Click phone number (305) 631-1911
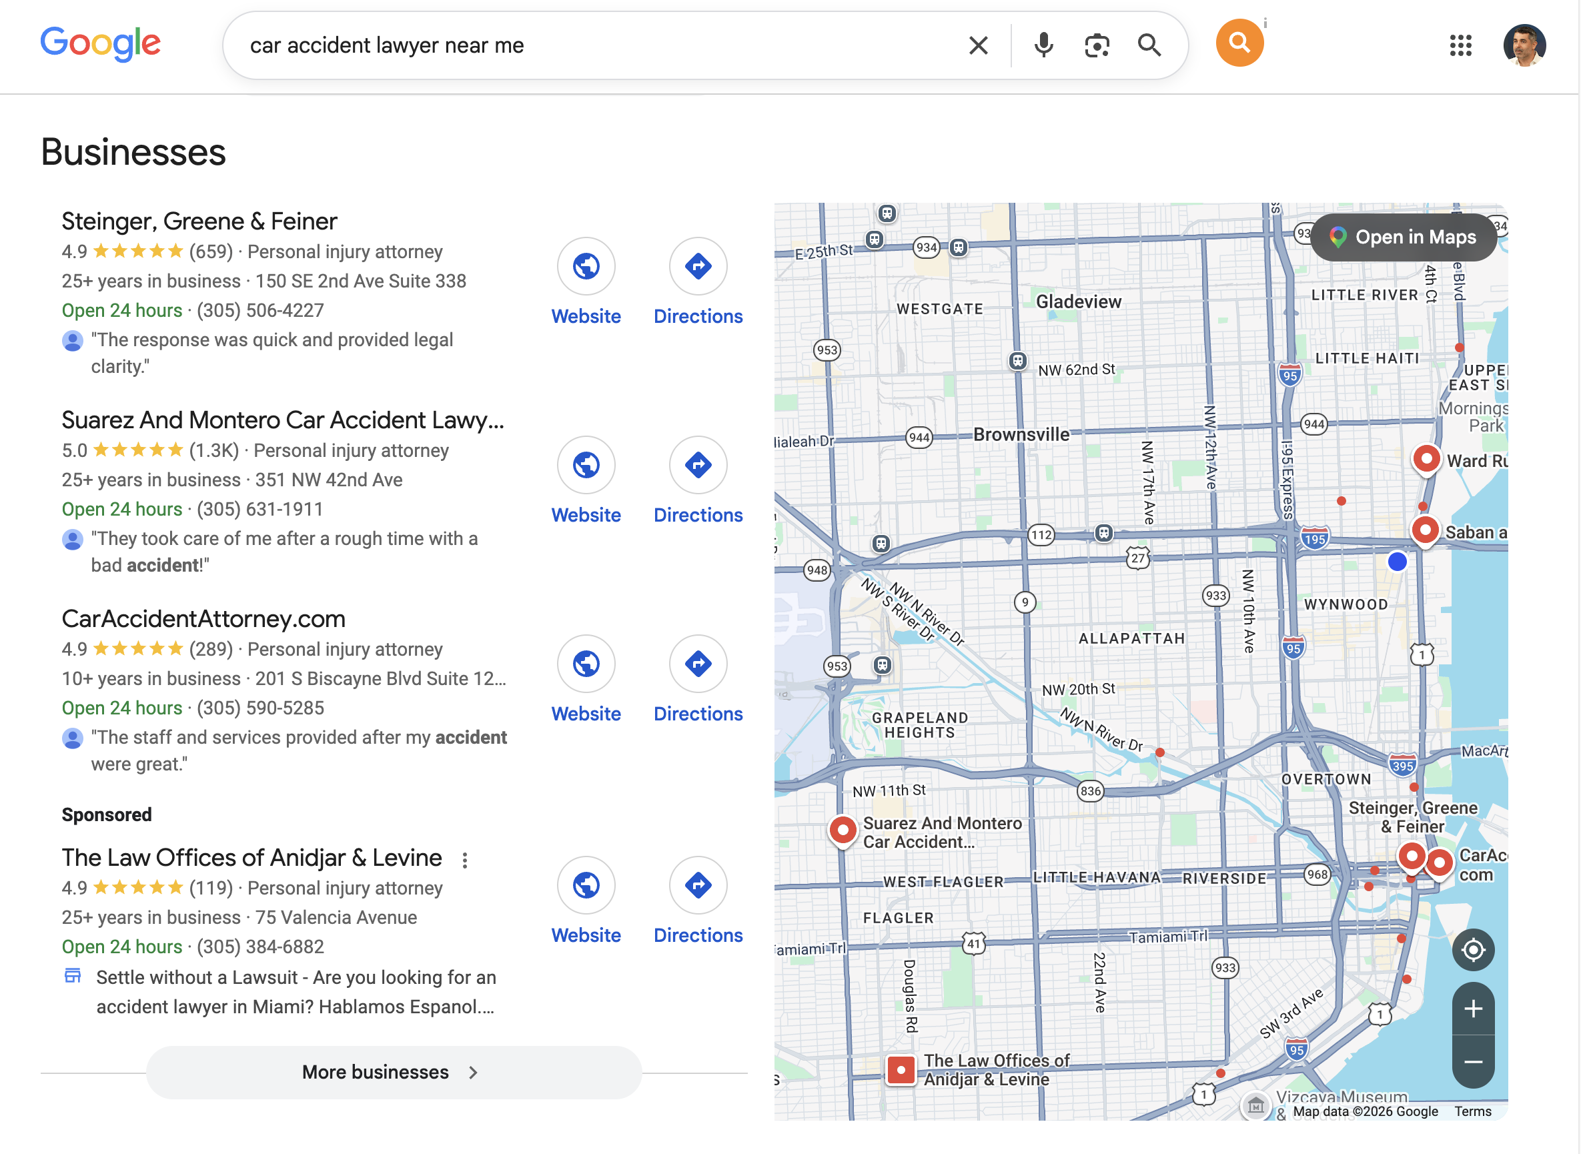The width and height of the screenshot is (1581, 1154). point(260,509)
